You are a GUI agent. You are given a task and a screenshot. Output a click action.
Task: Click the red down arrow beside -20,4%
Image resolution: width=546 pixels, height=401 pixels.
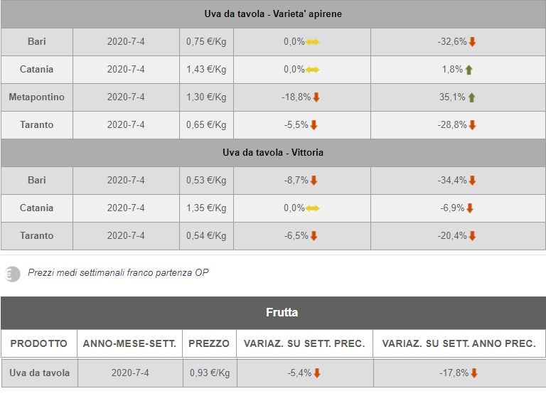[472, 236]
